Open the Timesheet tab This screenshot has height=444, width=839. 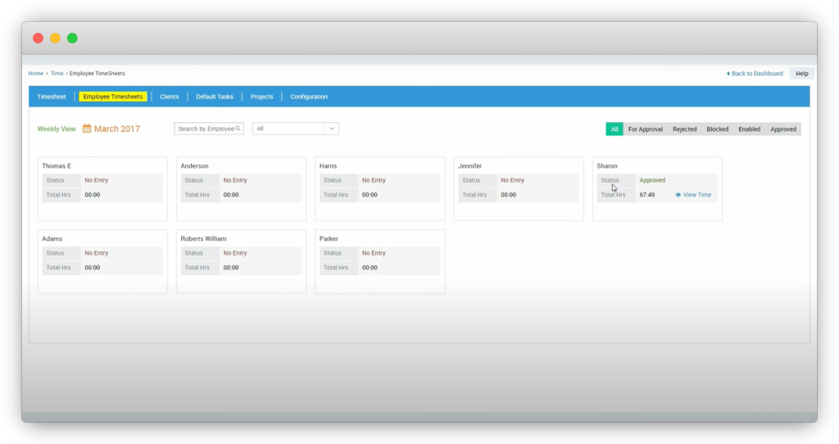pos(52,97)
